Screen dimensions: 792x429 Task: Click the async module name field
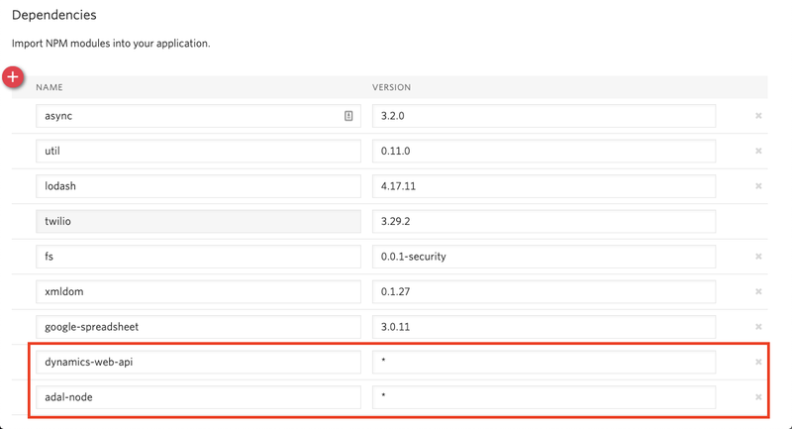[x=188, y=116]
